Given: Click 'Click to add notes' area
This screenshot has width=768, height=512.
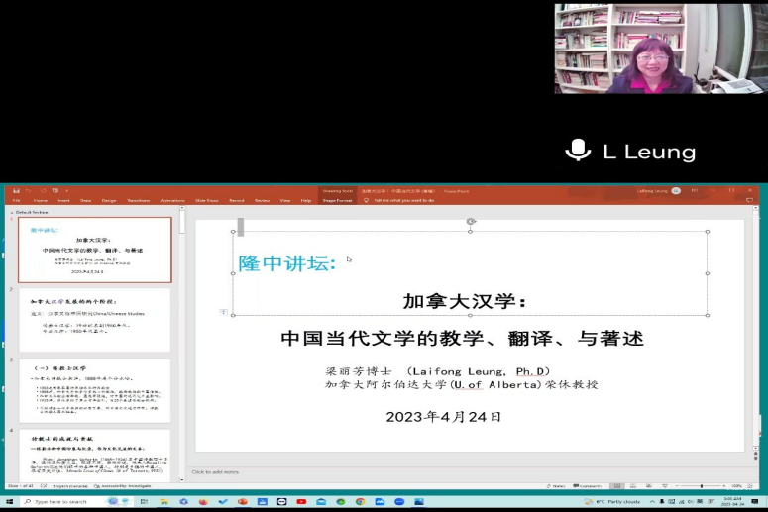Looking at the screenshot, I should (218, 472).
